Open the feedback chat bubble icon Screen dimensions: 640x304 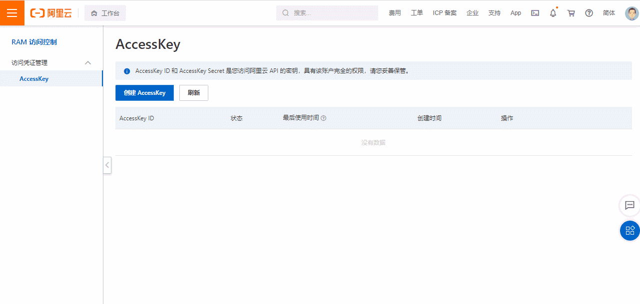(629, 206)
